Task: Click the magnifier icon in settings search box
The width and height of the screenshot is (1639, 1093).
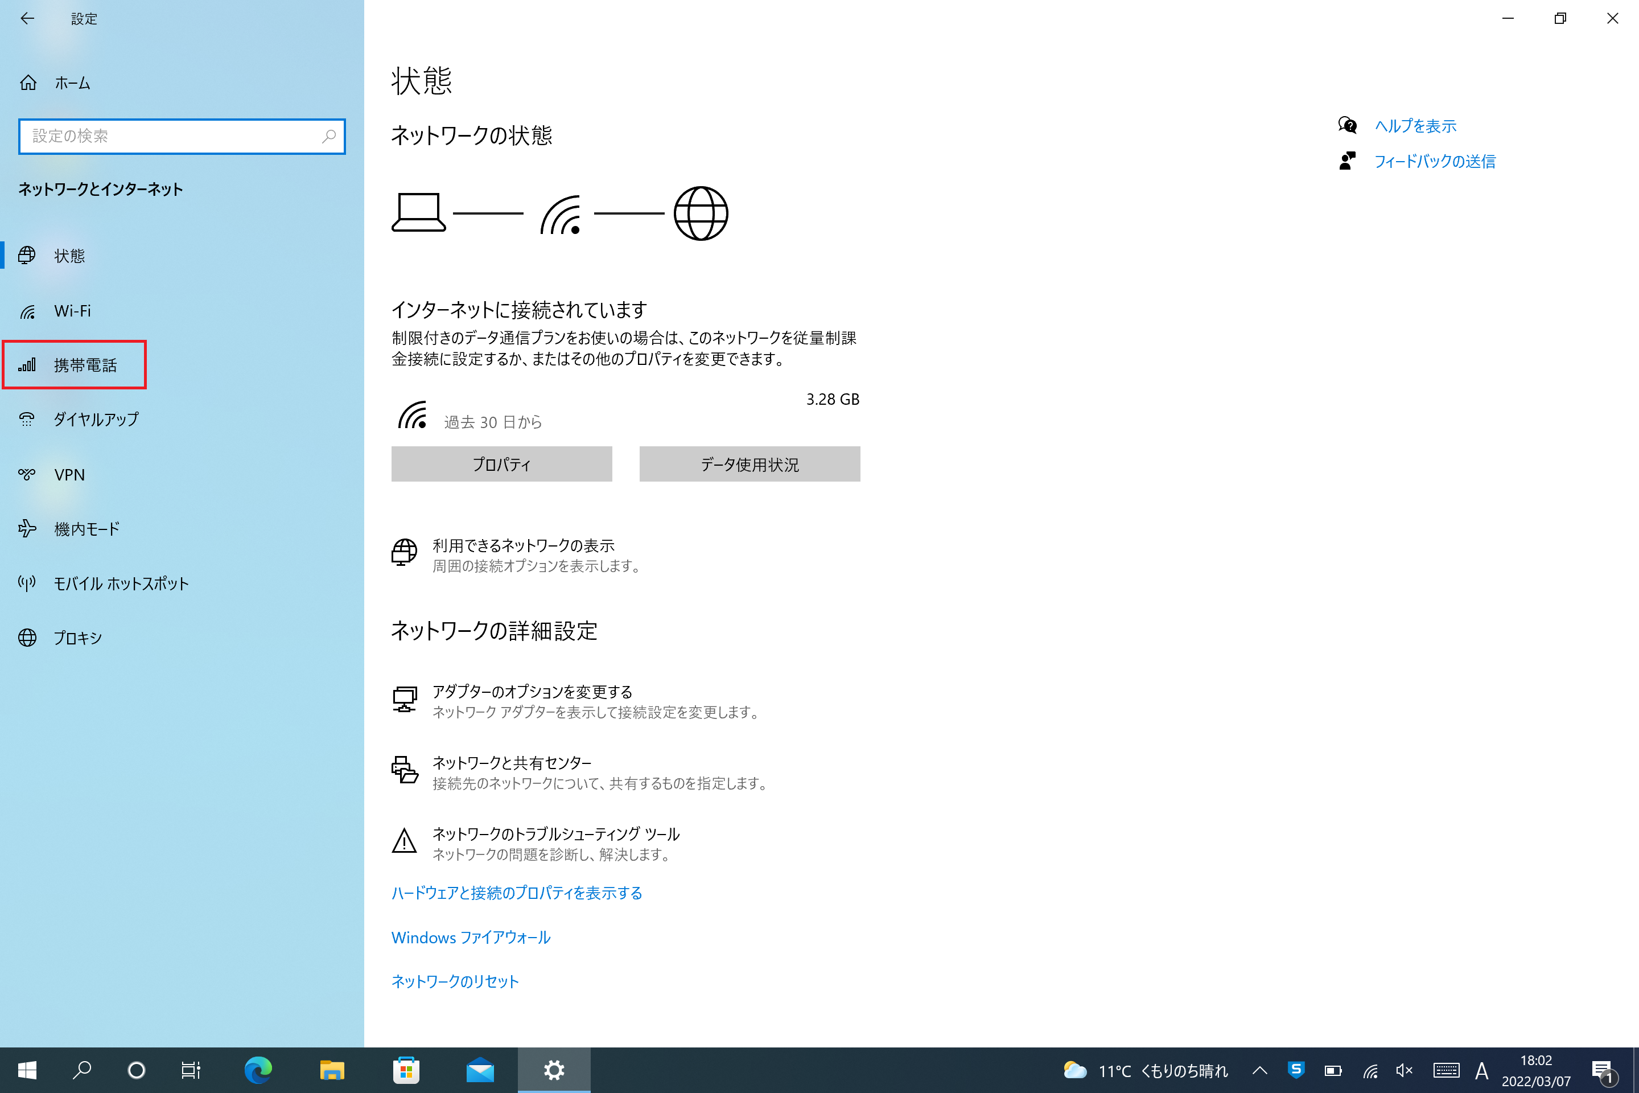Action: [x=329, y=136]
